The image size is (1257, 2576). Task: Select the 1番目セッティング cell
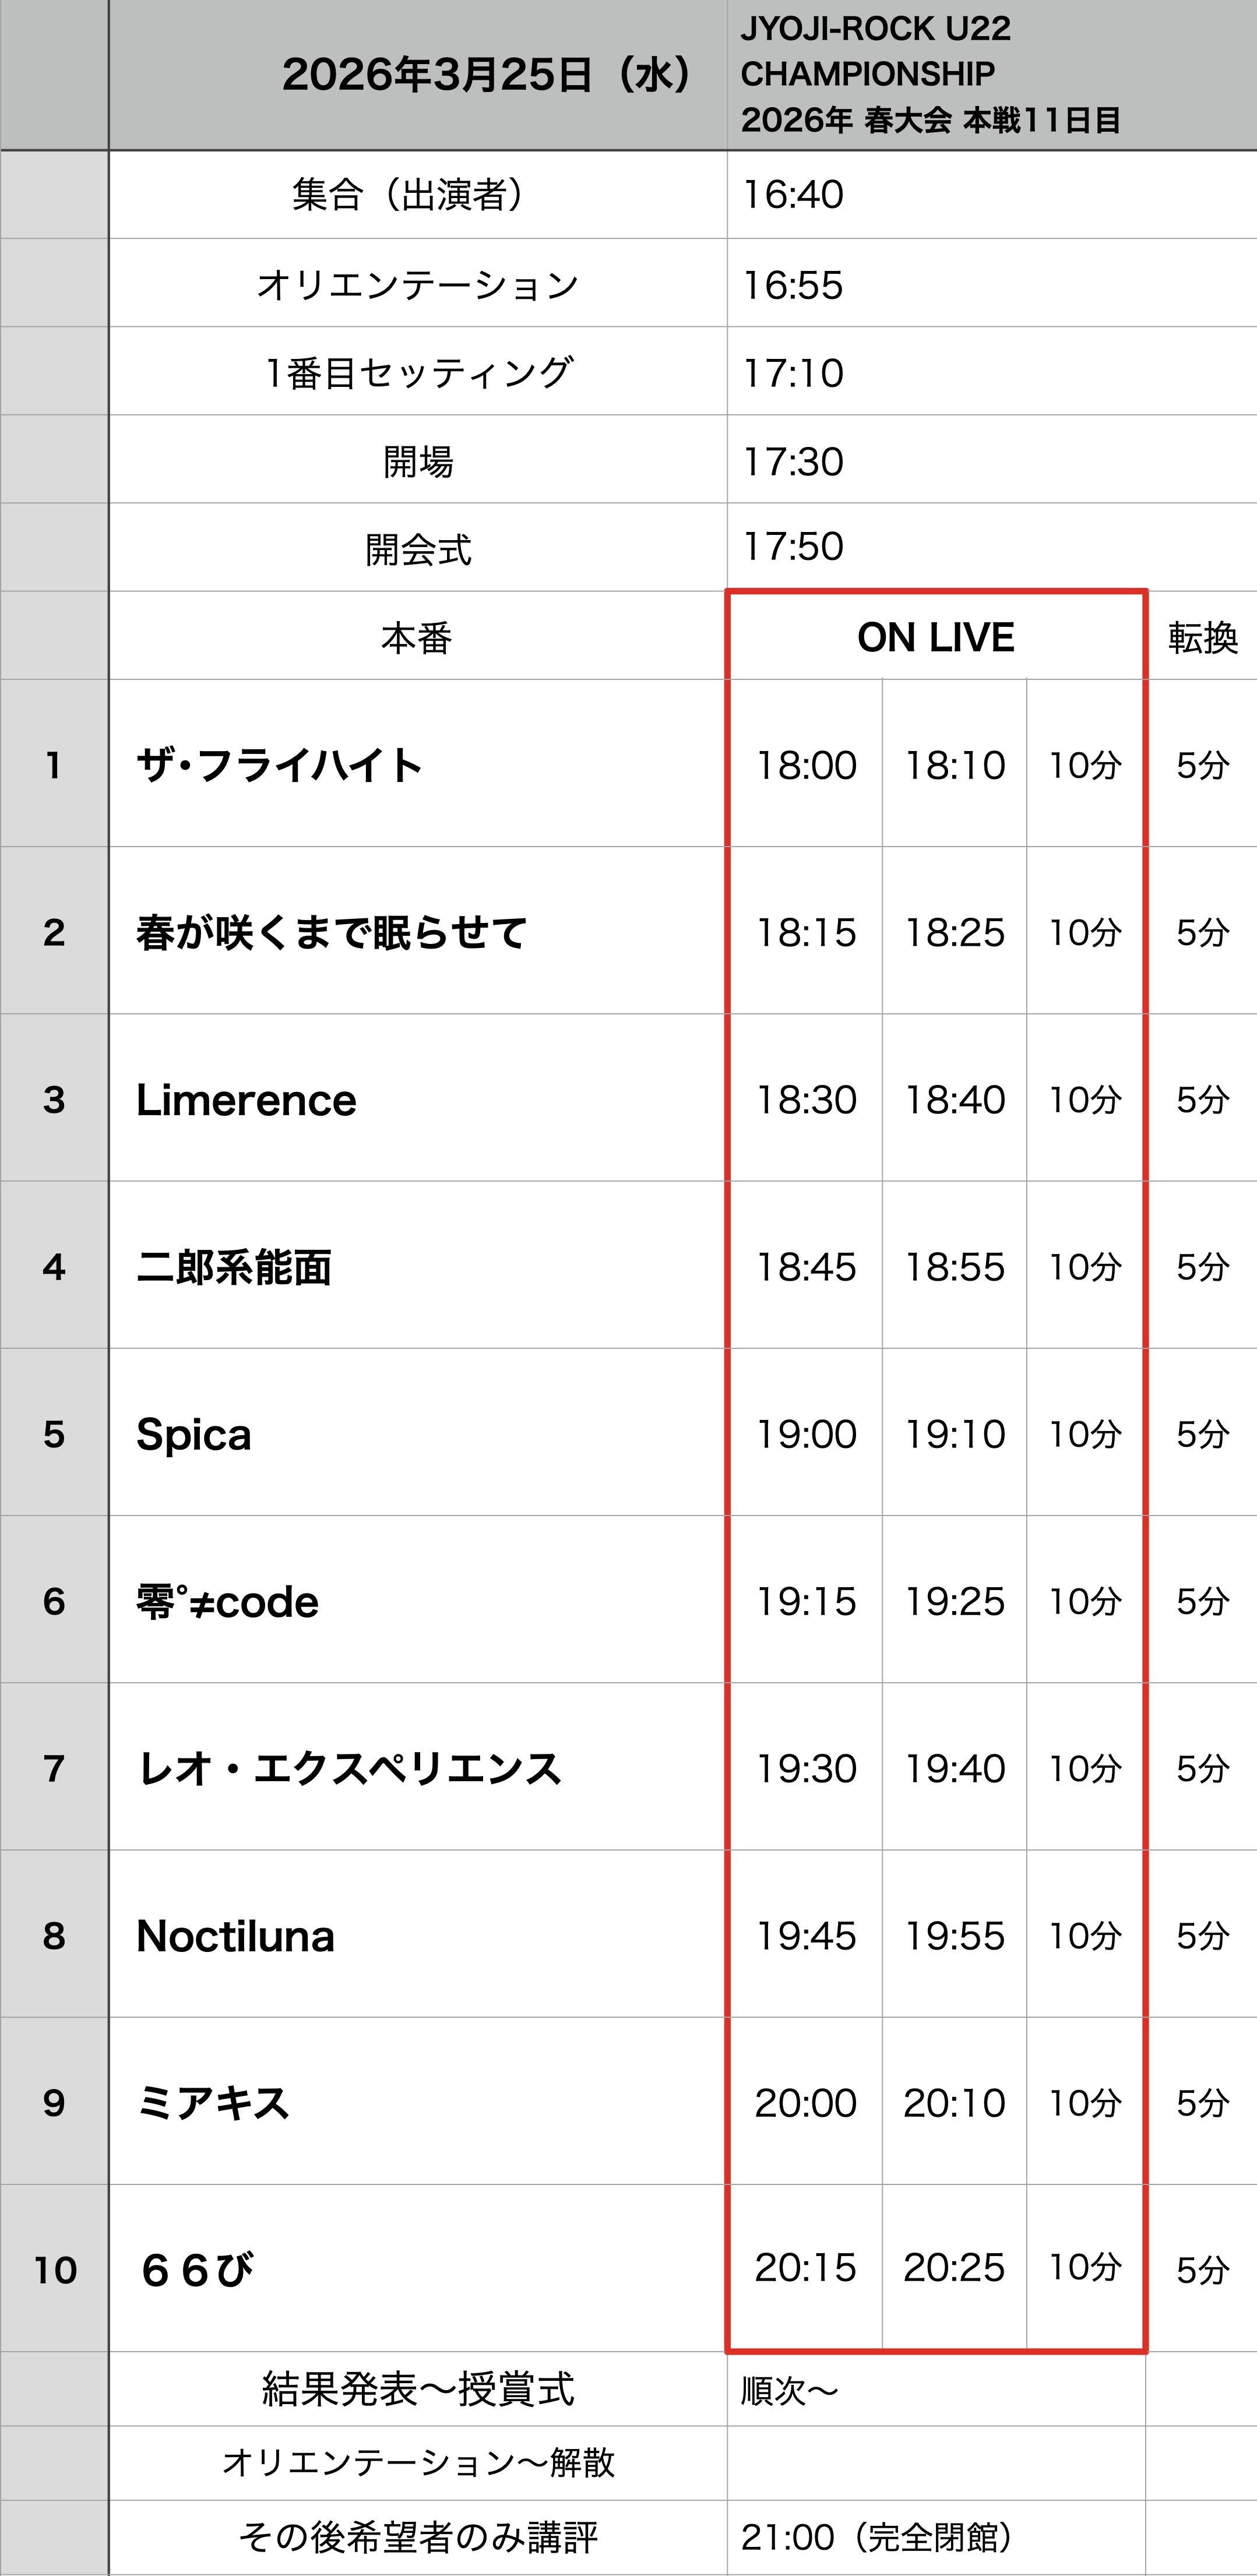[417, 373]
